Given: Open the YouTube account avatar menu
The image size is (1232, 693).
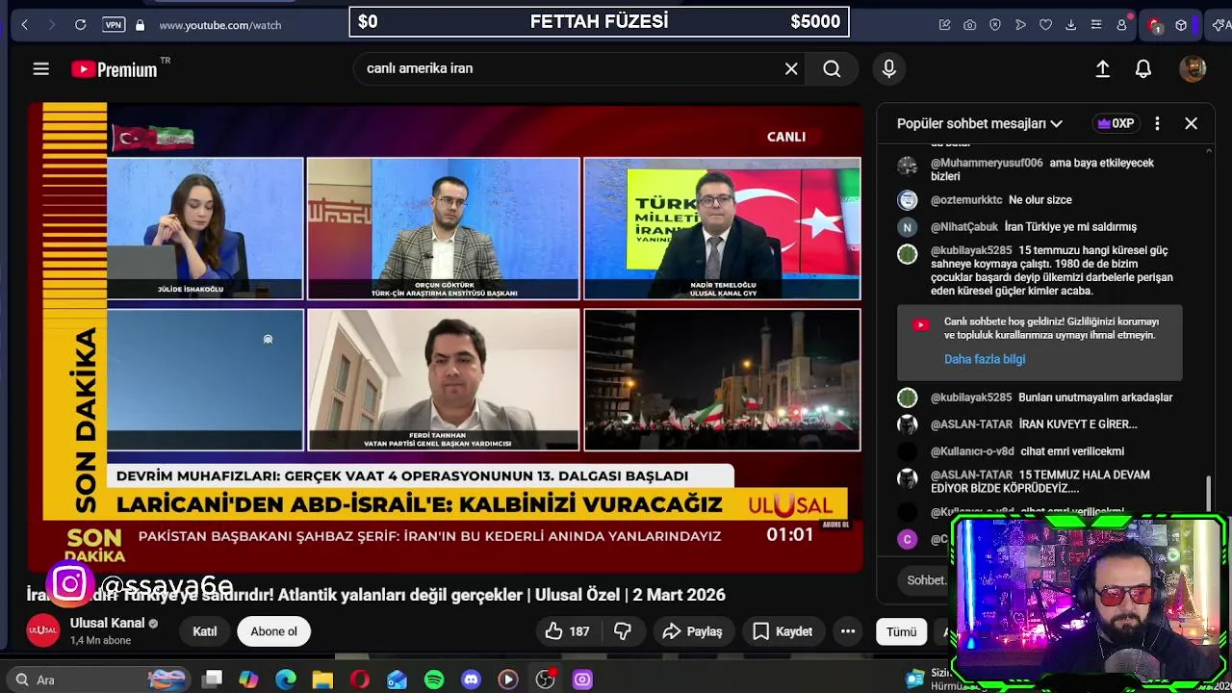Looking at the screenshot, I should coord(1193,68).
